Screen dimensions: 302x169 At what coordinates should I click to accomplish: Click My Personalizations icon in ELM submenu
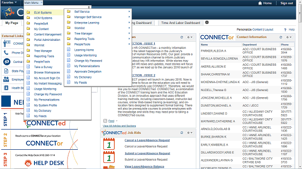pyautogui.click(x=68, y=66)
